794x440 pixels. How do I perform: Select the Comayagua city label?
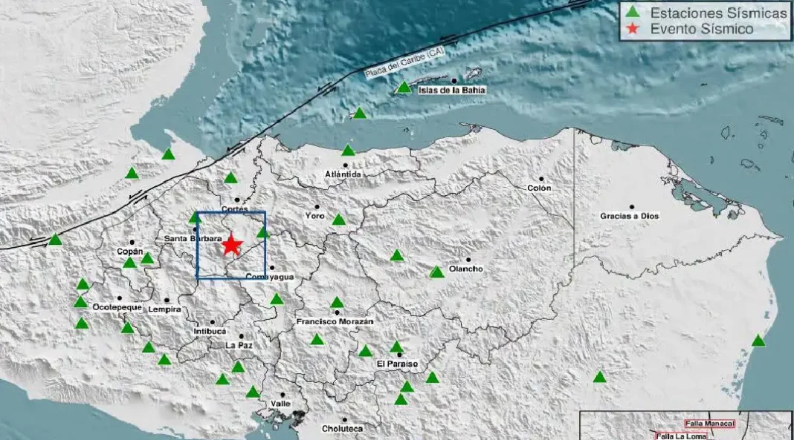(270, 277)
